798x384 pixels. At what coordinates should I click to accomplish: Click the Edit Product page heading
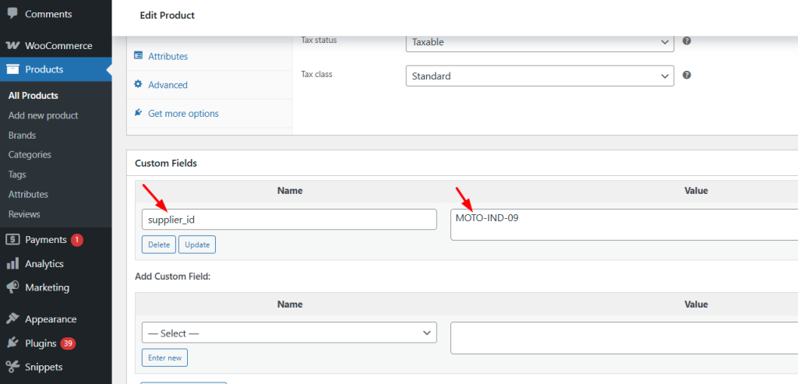[x=167, y=16]
